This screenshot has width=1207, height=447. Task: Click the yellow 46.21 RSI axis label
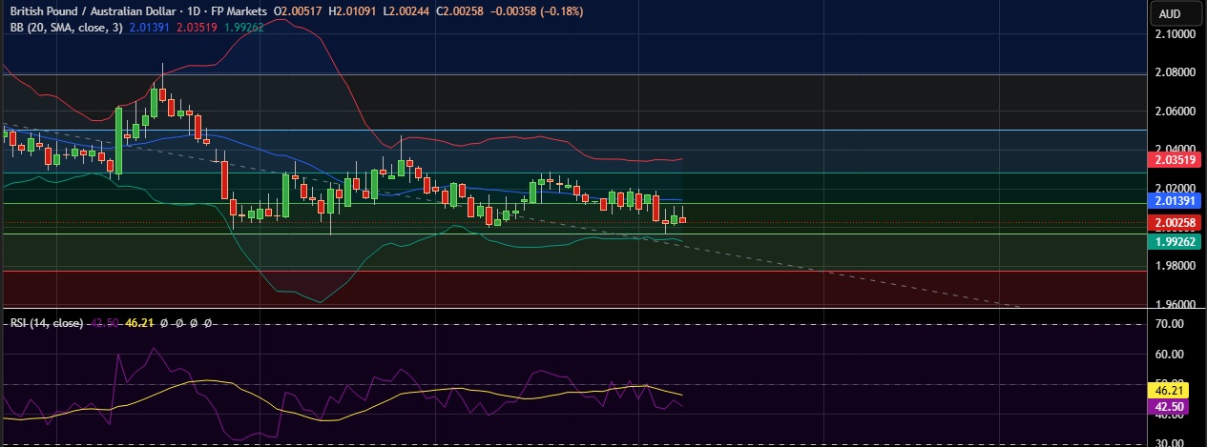click(1169, 391)
